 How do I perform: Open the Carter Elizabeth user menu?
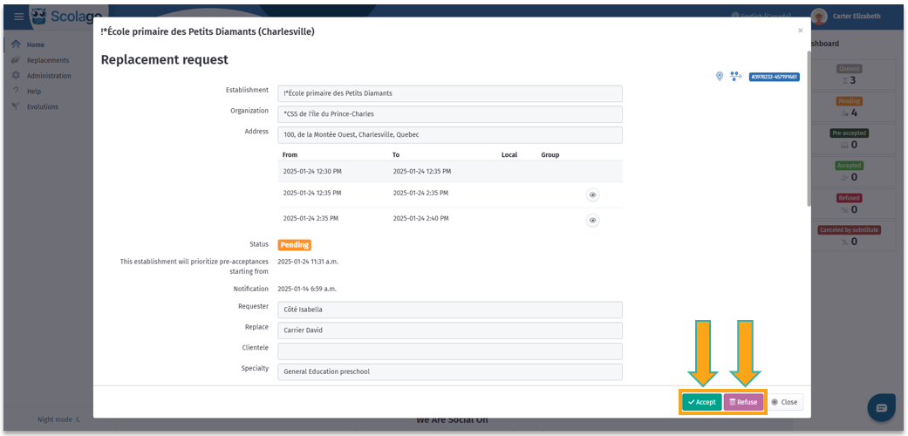(x=857, y=17)
